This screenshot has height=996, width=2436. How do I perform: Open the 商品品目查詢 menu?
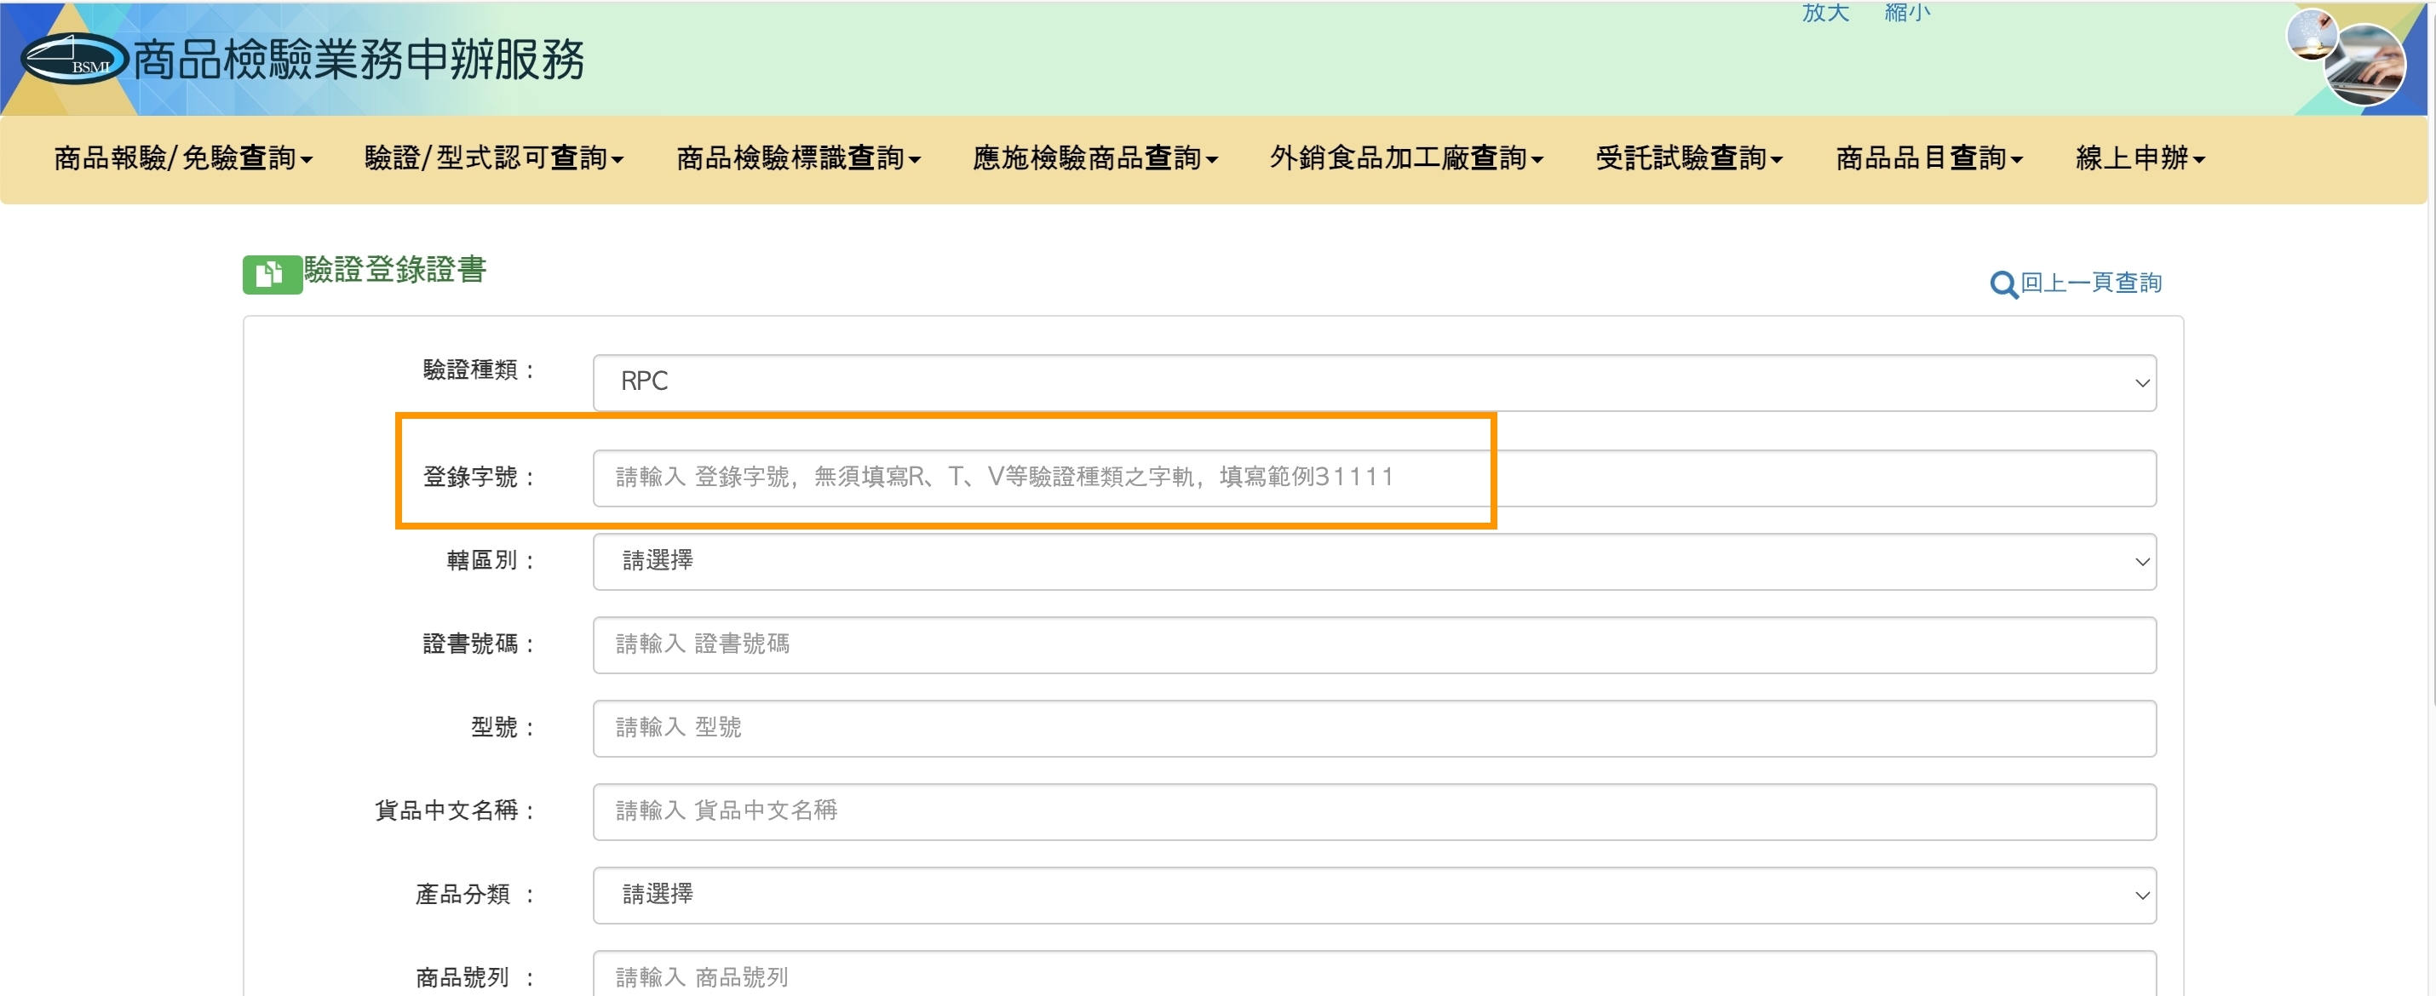coord(1930,157)
